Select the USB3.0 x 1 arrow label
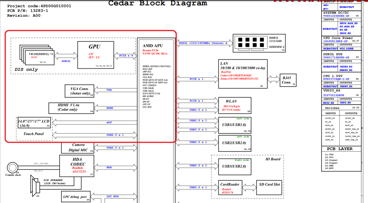368x203 pixels. click(198, 130)
